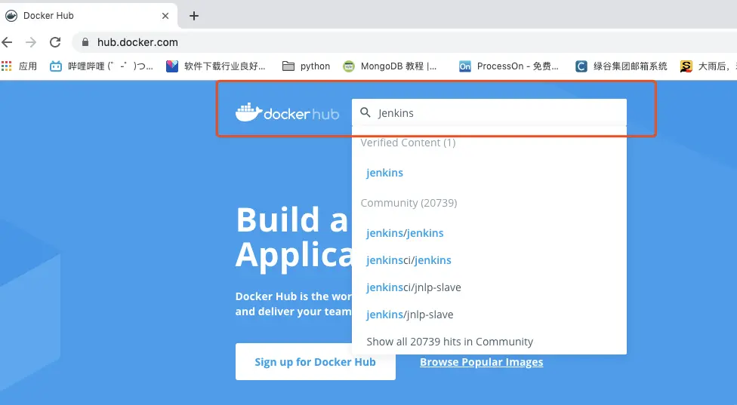737x405 pixels.
Task: Select the jenkins/jenkins community result
Action: click(x=405, y=233)
